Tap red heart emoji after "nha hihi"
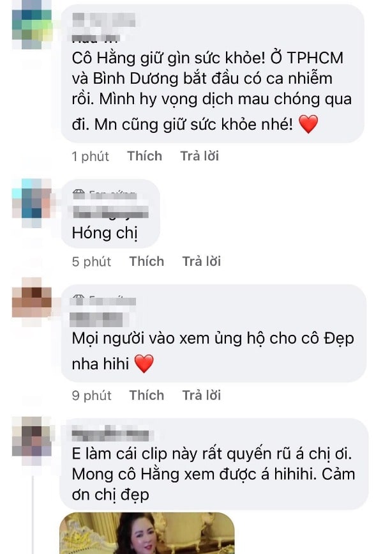 [144, 364]
